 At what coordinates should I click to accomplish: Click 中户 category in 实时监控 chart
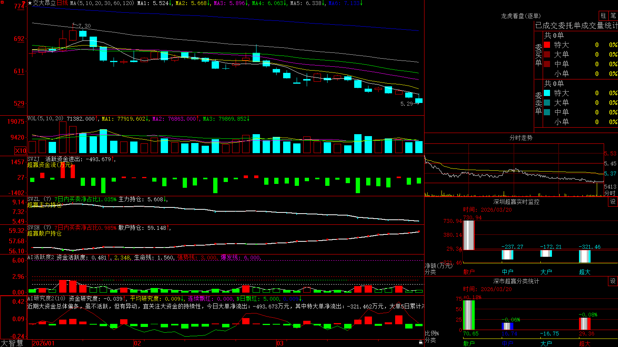click(508, 272)
